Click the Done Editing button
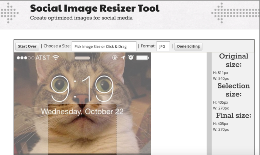 point(188,46)
